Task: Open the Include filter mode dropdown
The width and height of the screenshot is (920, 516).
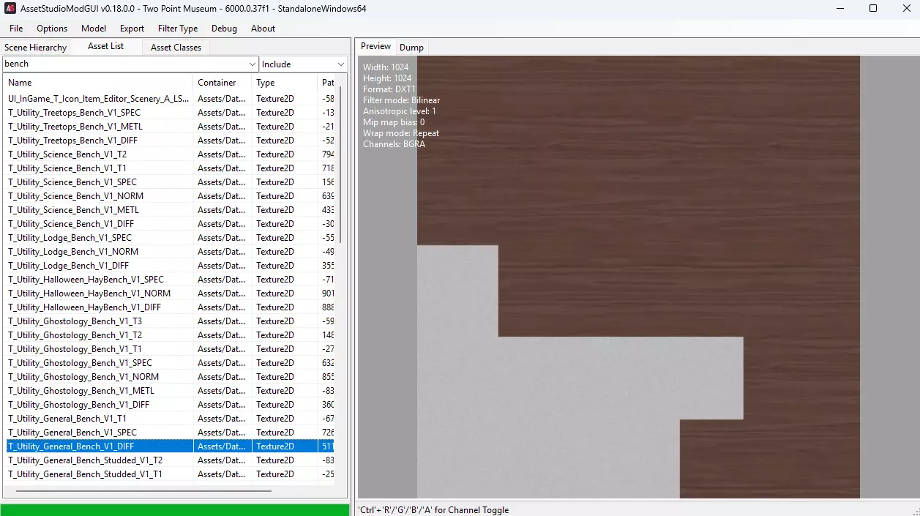Action: 303,64
